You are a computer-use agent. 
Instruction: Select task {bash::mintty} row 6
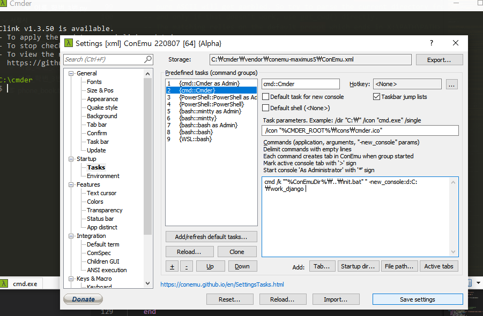pyautogui.click(x=211, y=118)
